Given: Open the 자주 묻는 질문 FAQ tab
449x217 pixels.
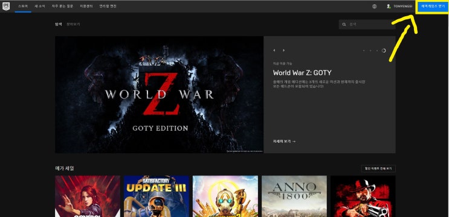Looking at the screenshot, I should [62, 6].
